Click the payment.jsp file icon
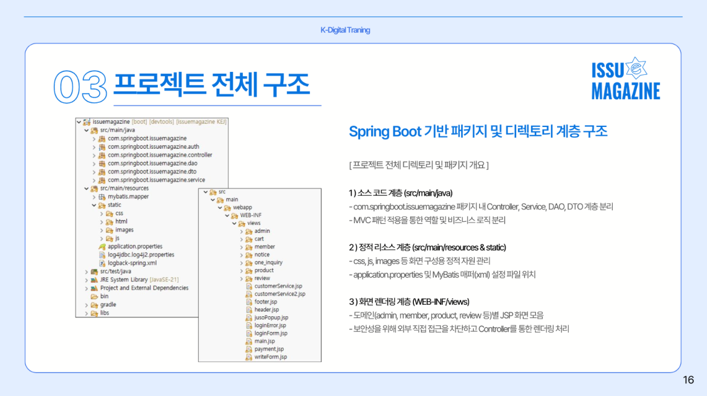 coord(249,349)
